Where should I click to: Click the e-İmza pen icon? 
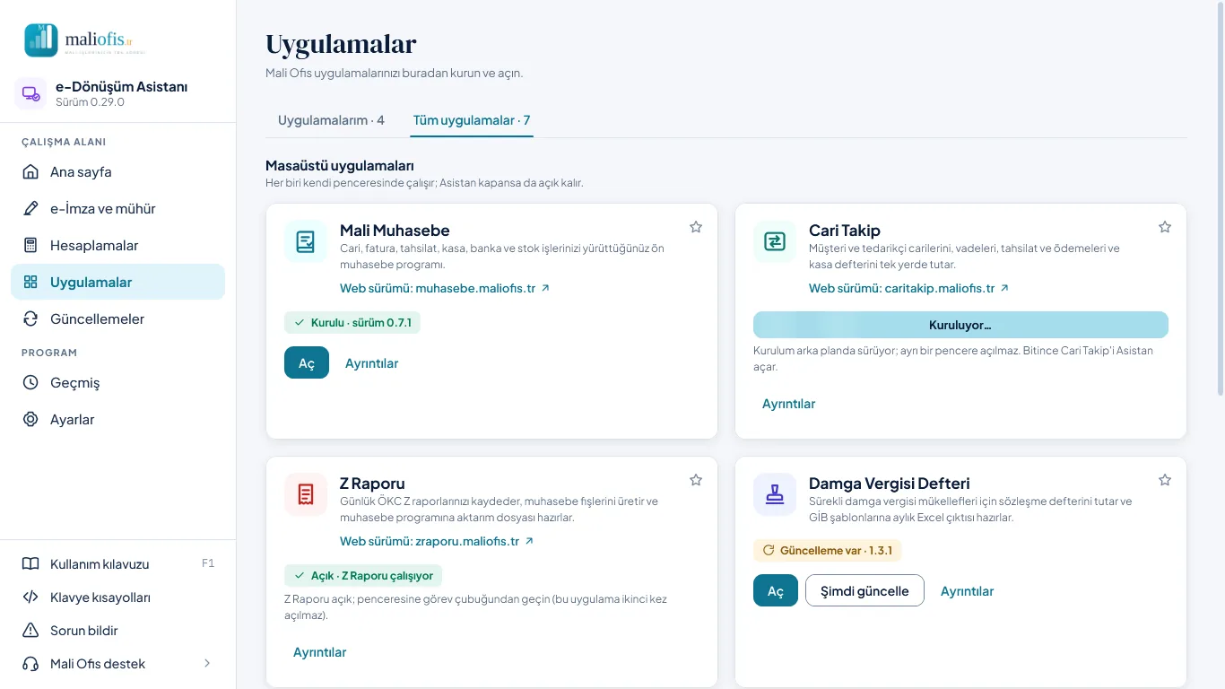pyautogui.click(x=30, y=208)
